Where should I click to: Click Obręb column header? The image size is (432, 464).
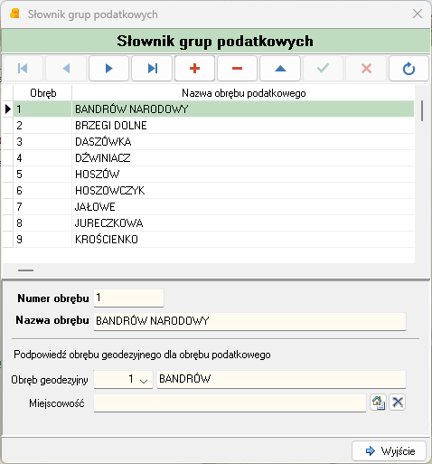coord(42,93)
